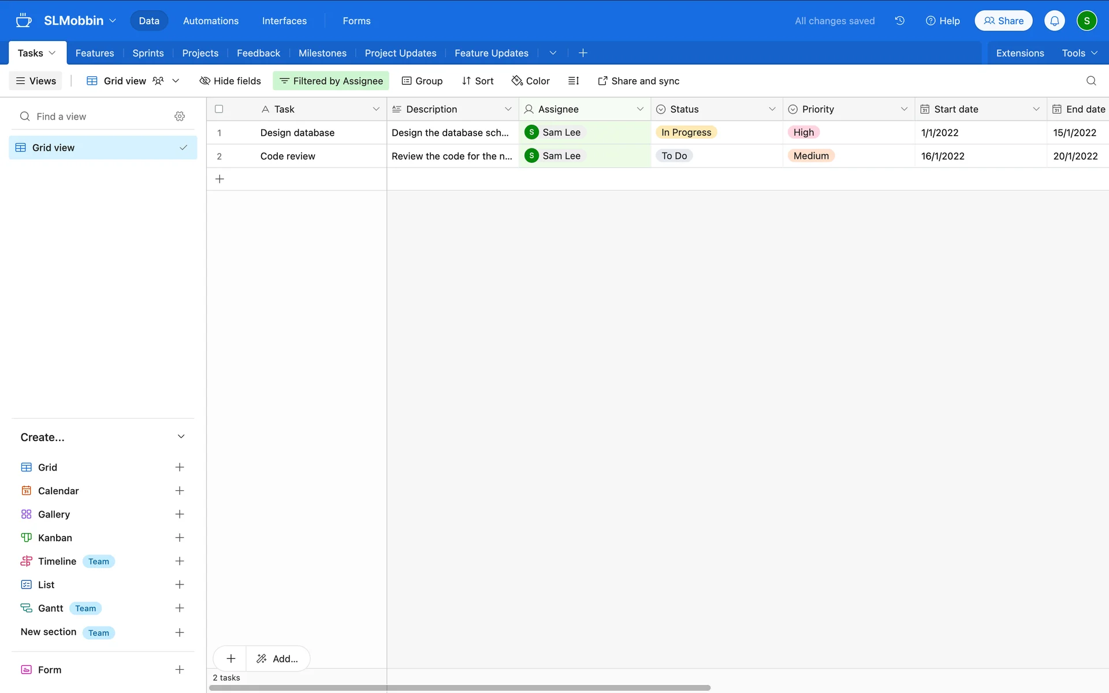The image size is (1109, 693).
Task: Click the Share button
Action: tap(1003, 21)
